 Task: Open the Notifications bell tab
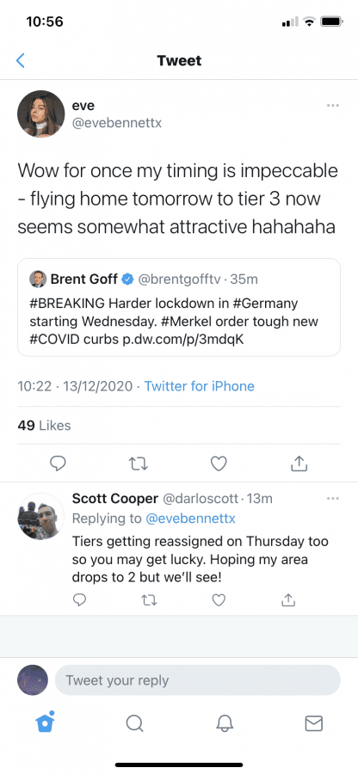point(225,723)
